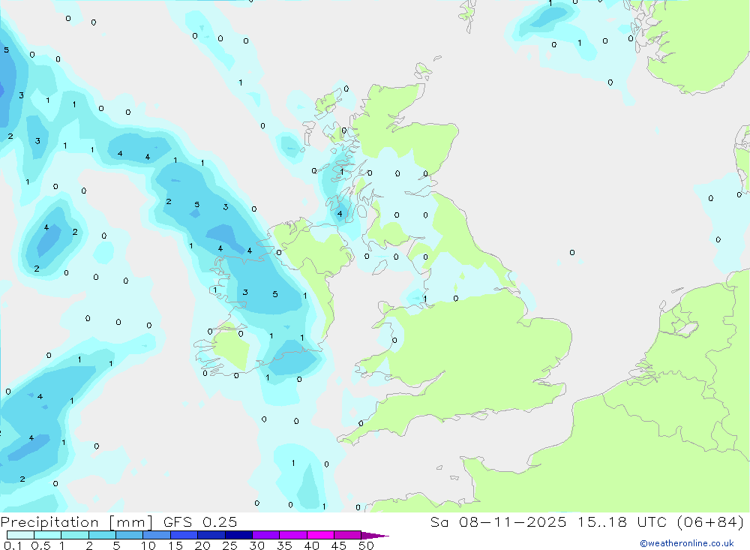Click the legend scale label '45'
This screenshot has width=750, height=550.
click(339, 545)
